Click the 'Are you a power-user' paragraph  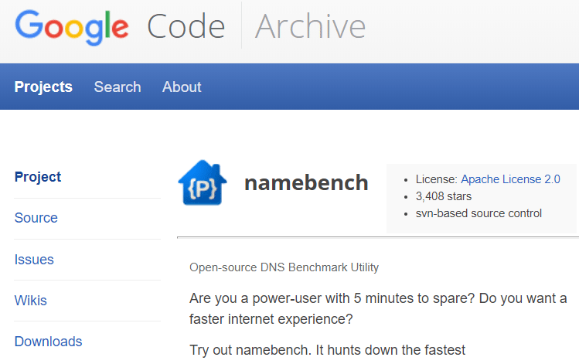click(x=378, y=308)
